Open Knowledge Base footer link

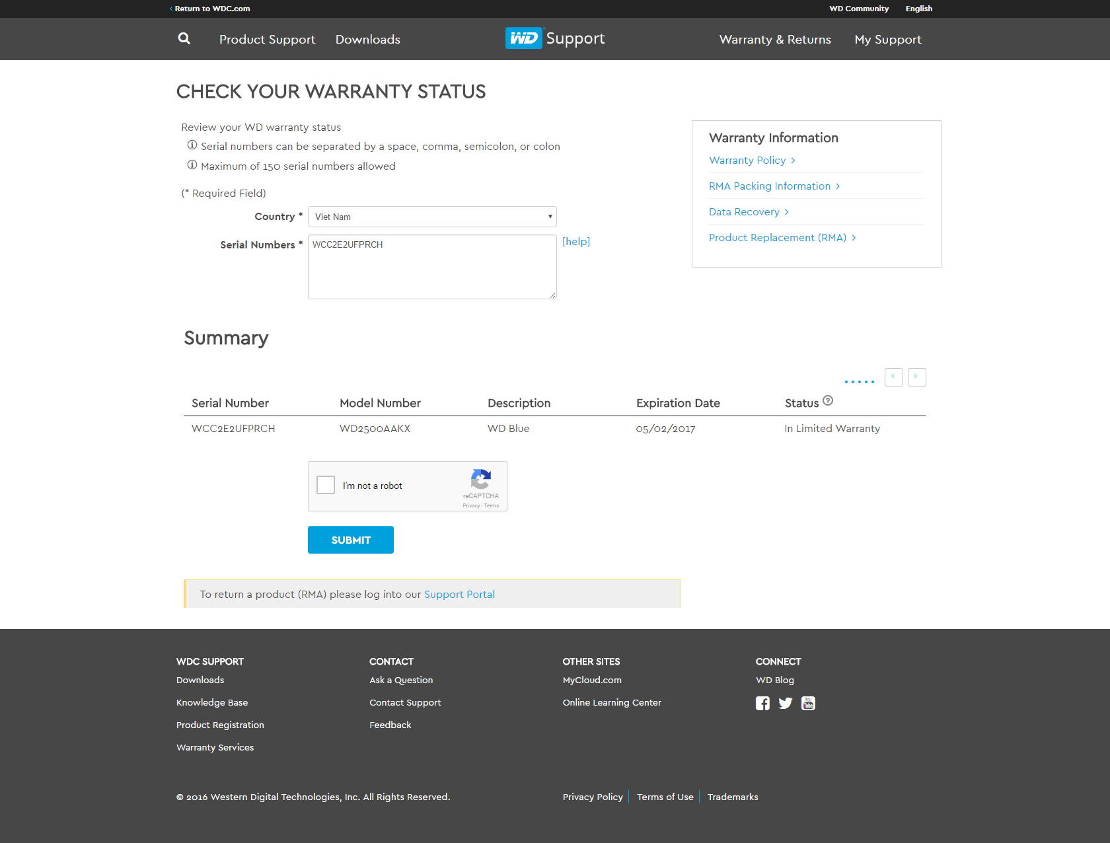click(x=212, y=702)
